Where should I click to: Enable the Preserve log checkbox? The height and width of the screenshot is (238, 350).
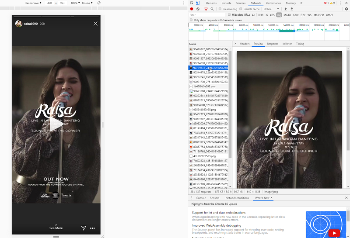(220, 9)
